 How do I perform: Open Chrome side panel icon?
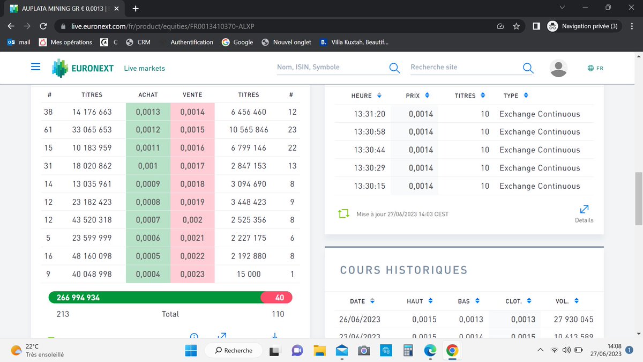click(x=536, y=26)
